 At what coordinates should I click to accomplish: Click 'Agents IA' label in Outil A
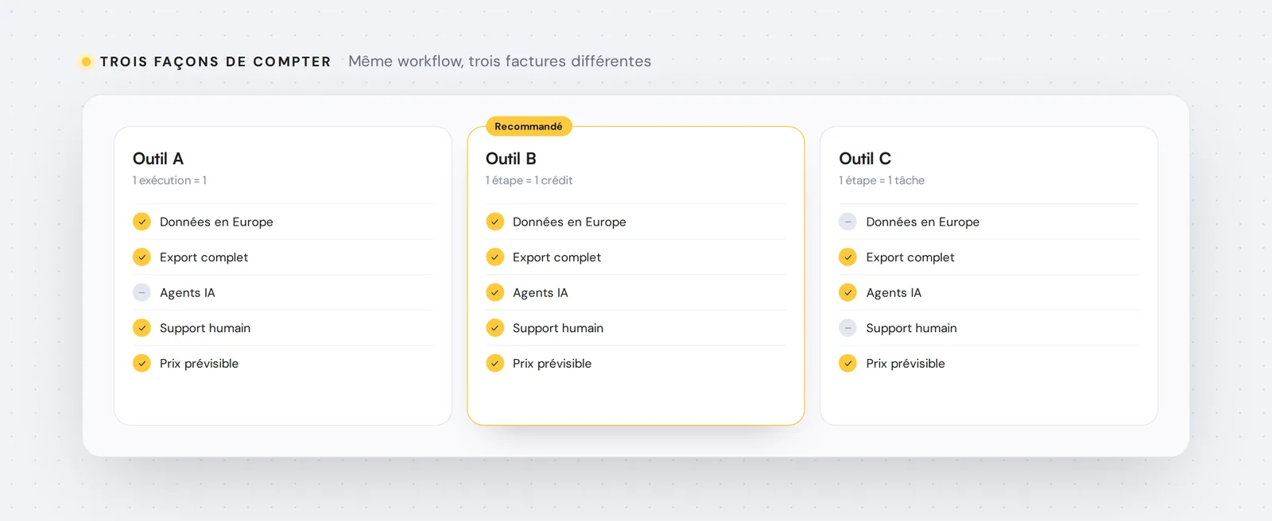(188, 293)
